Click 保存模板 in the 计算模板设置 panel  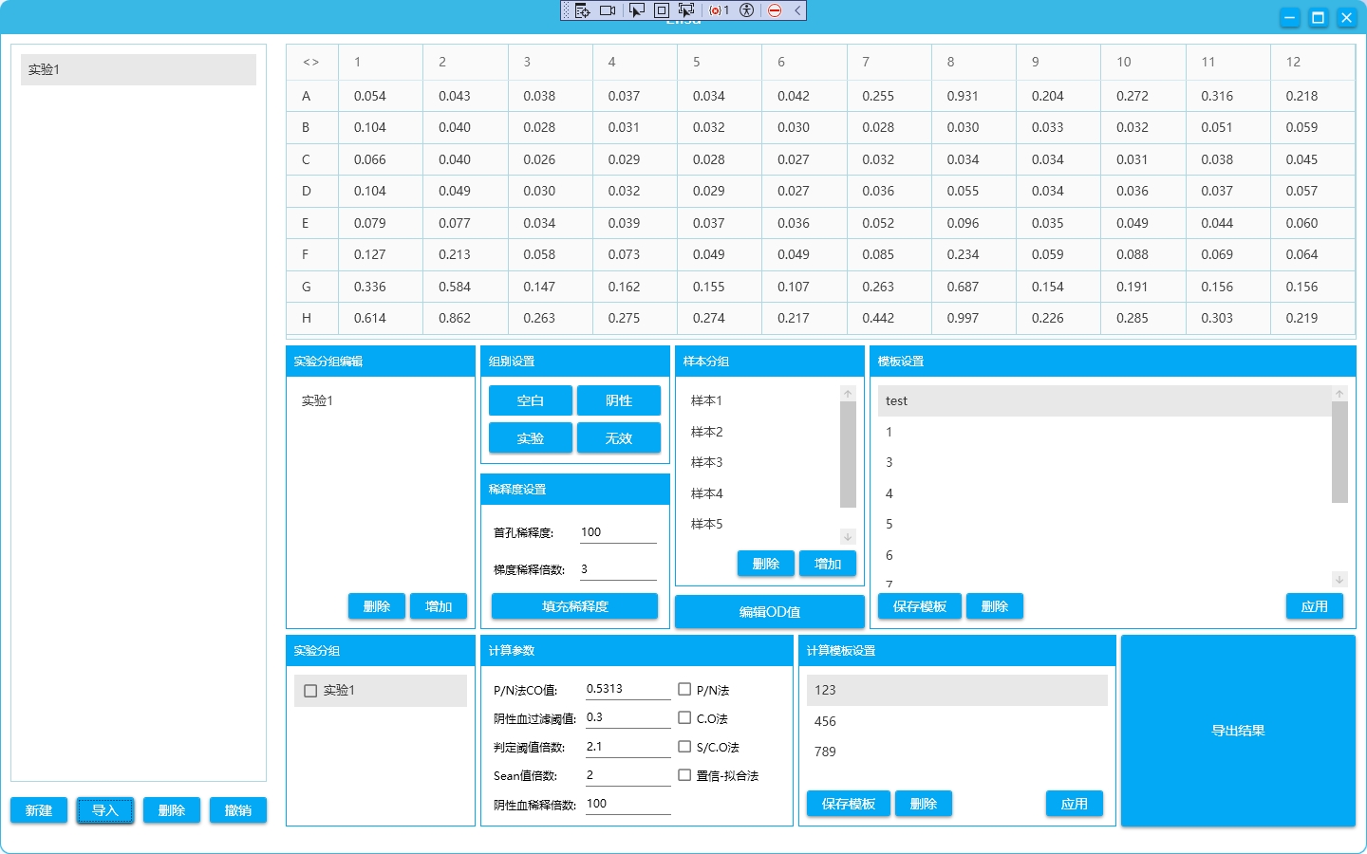[849, 804]
